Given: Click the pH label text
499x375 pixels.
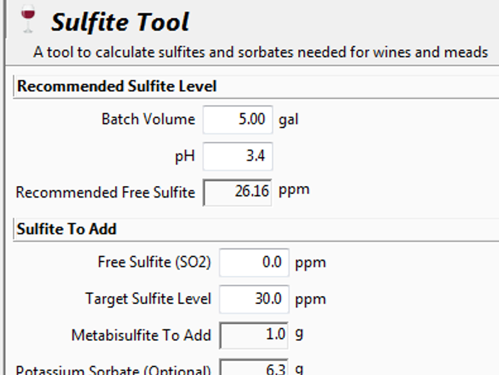Looking at the screenshot, I should [185, 156].
